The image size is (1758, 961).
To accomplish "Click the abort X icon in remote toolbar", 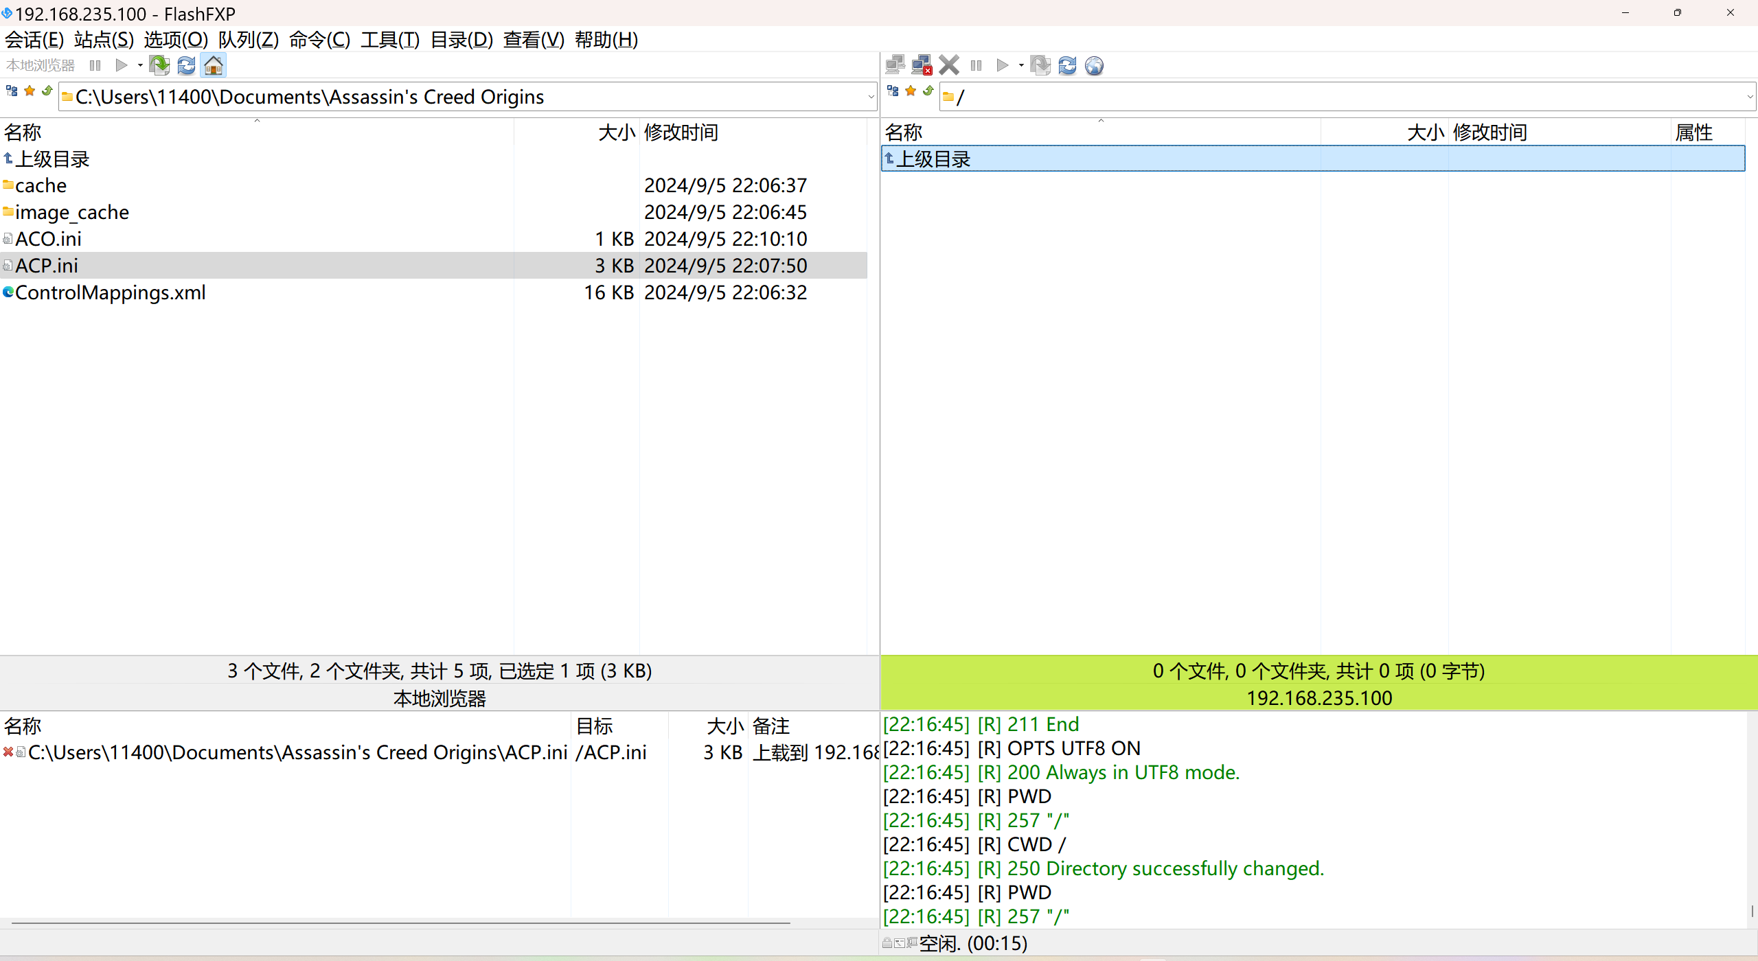I will tap(949, 65).
